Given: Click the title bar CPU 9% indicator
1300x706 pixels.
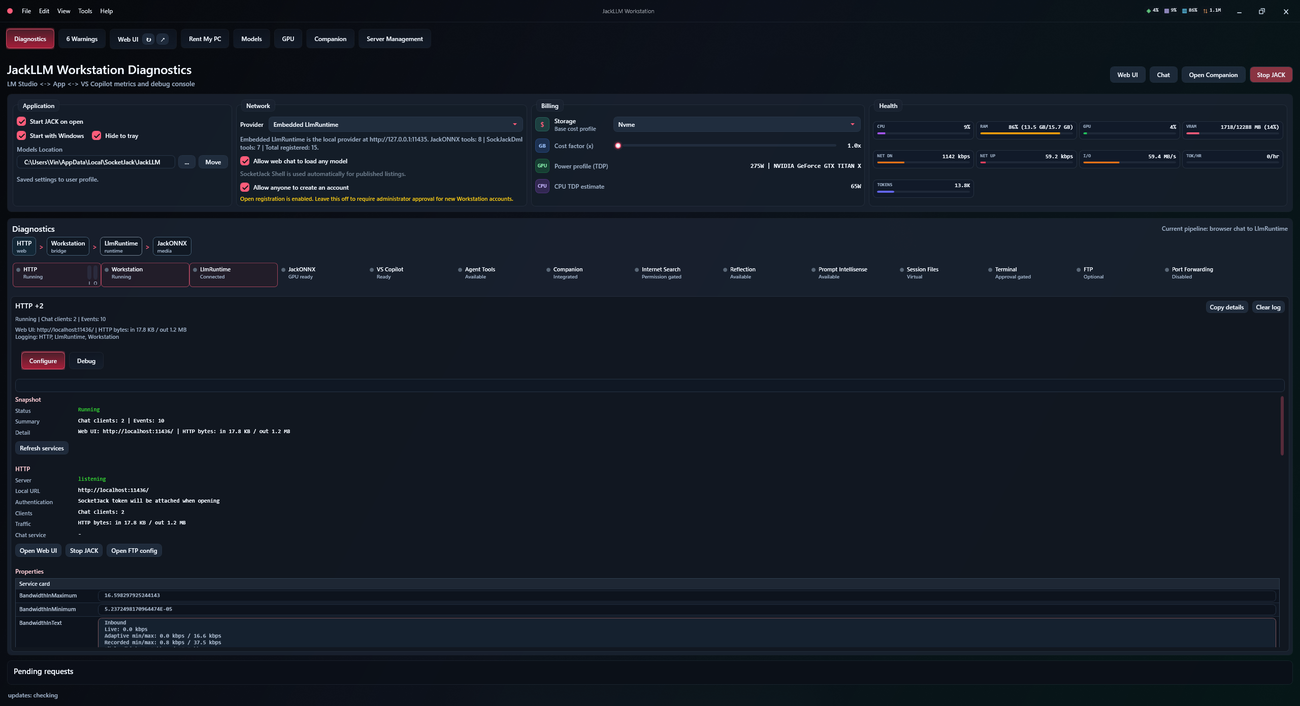Looking at the screenshot, I should pos(1170,11).
